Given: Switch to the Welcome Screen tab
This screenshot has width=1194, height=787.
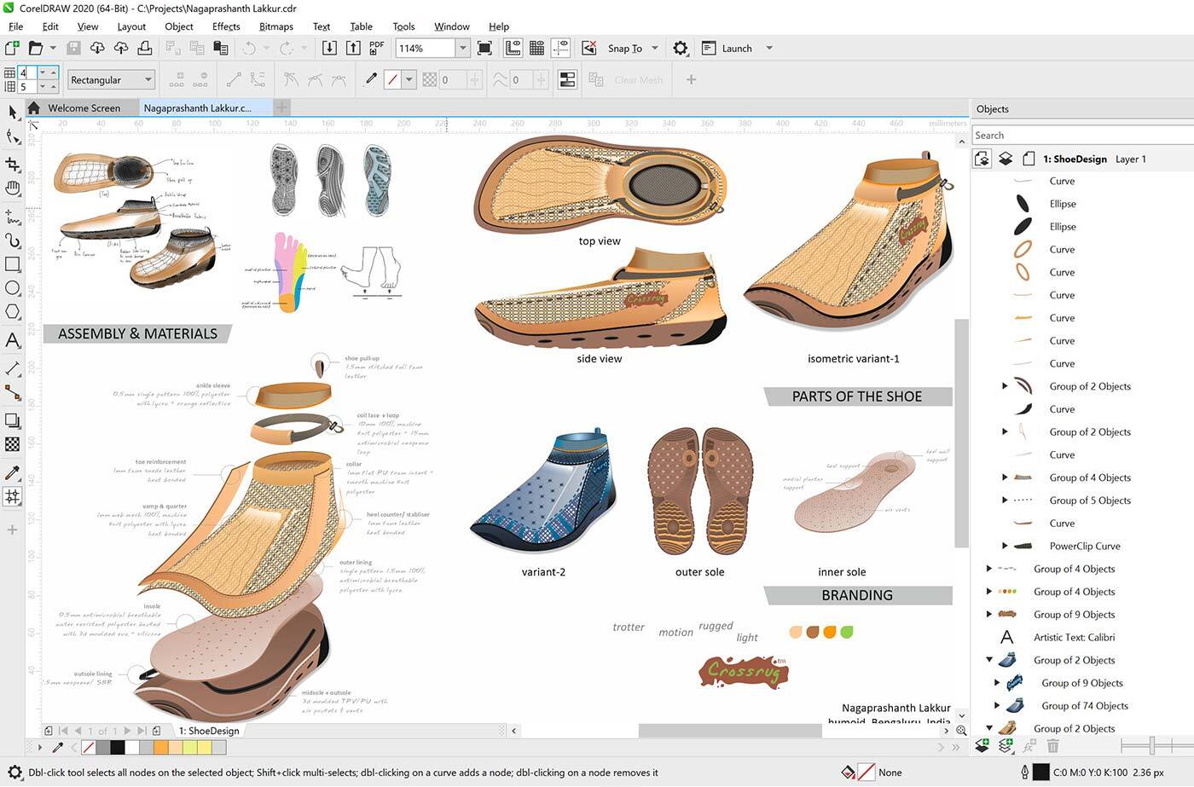Looking at the screenshot, I should [84, 108].
